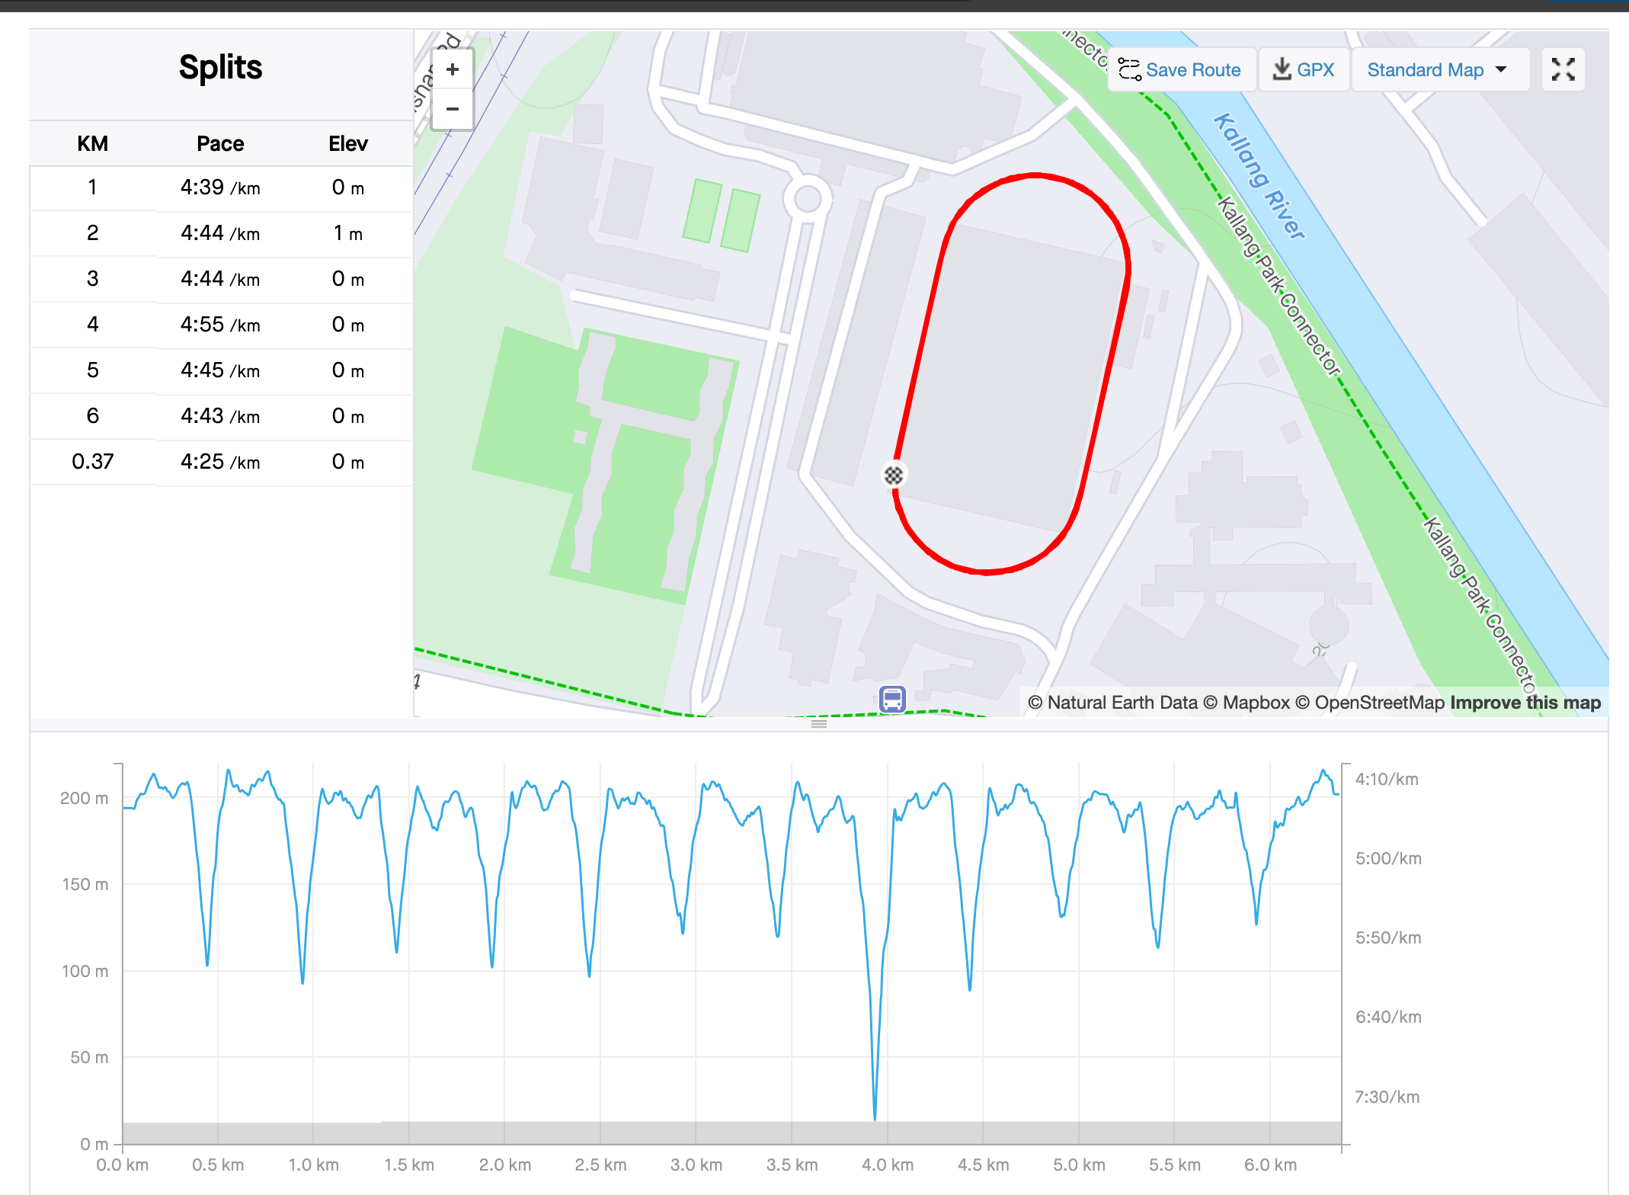Select split row for KM 4

pyautogui.click(x=220, y=325)
